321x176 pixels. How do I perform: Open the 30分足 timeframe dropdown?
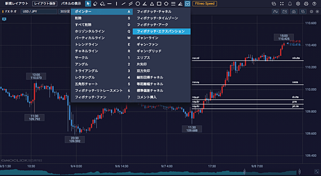(65, 11)
